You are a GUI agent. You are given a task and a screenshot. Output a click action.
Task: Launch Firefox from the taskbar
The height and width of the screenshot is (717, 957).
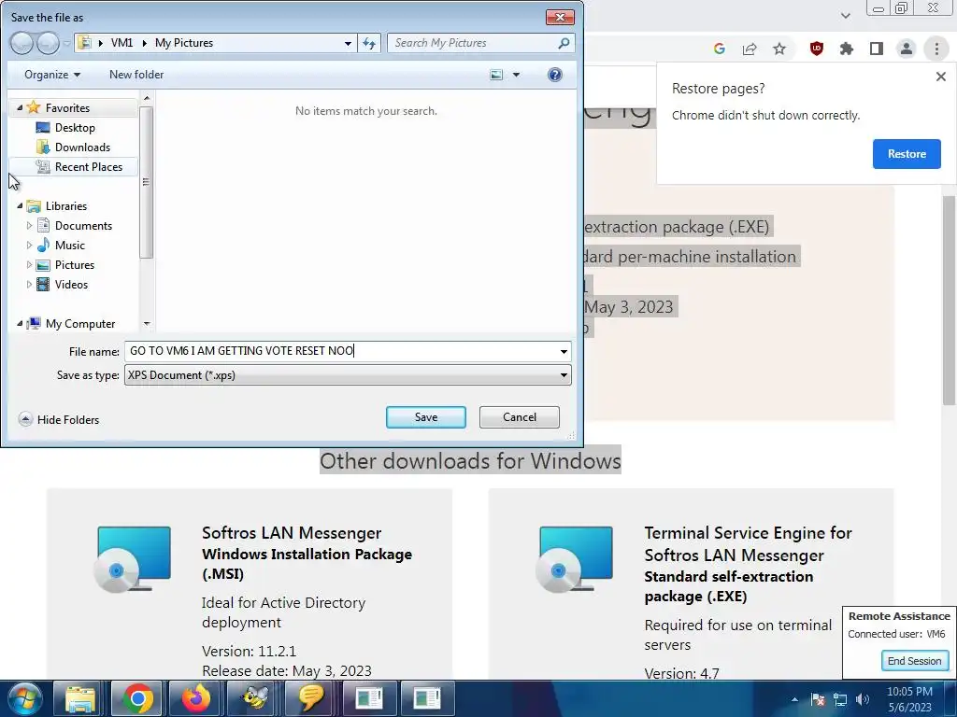coord(195,698)
